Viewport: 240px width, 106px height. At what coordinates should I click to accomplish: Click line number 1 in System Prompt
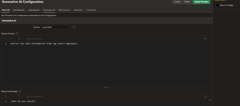coord(6,44)
